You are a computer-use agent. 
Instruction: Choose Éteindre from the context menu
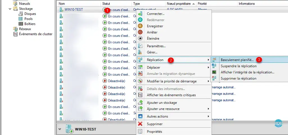[174, 39]
